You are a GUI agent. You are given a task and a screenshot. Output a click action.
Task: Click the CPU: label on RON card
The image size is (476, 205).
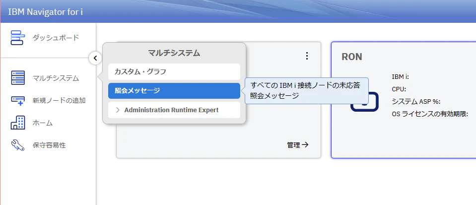point(399,89)
